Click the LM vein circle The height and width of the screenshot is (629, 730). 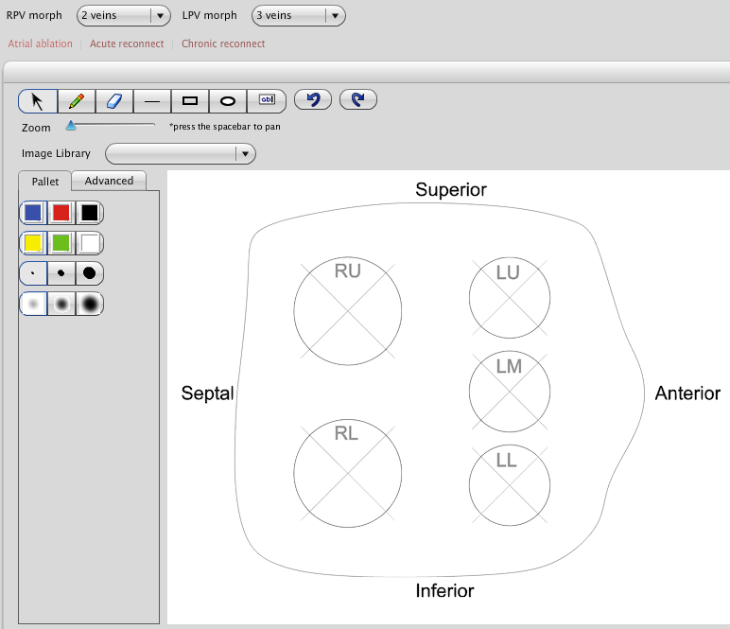coord(510,392)
